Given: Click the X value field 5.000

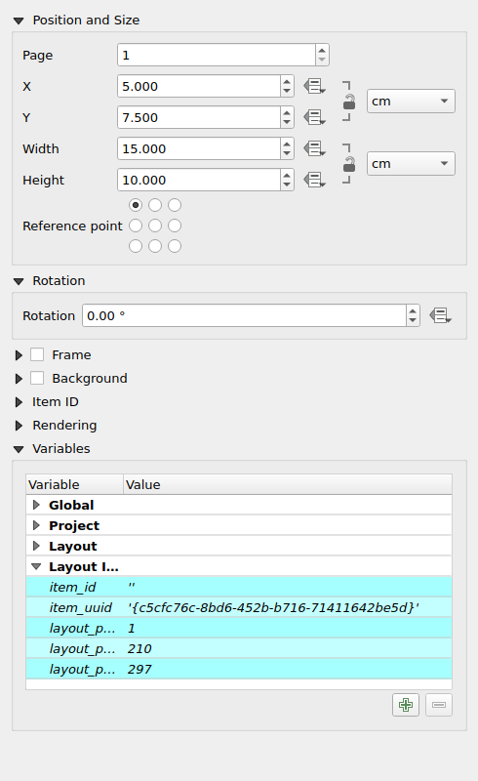Looking at the screenshot, I should click(x=199, y=86).
